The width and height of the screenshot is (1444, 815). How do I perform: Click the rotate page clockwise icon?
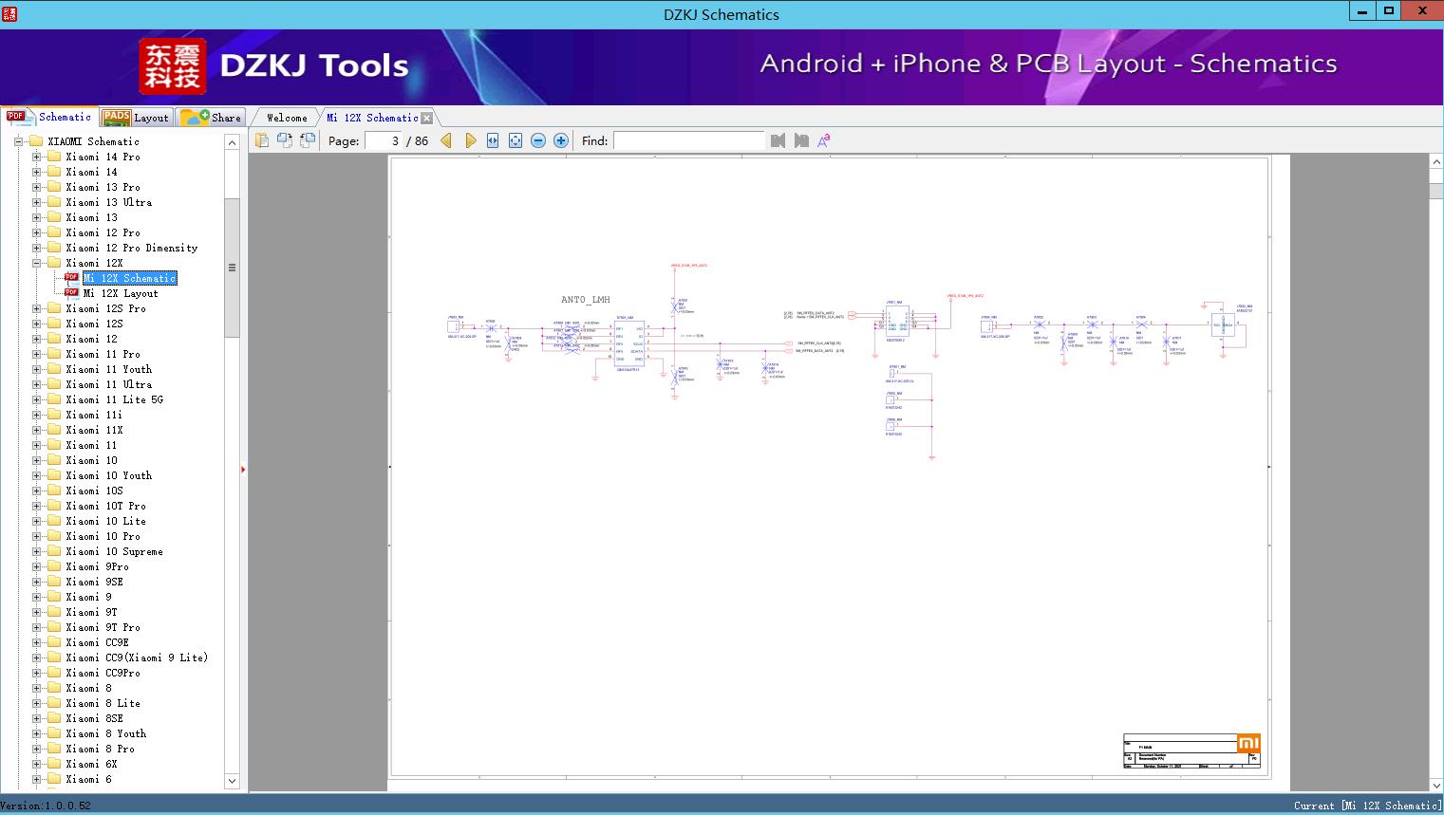308,140
